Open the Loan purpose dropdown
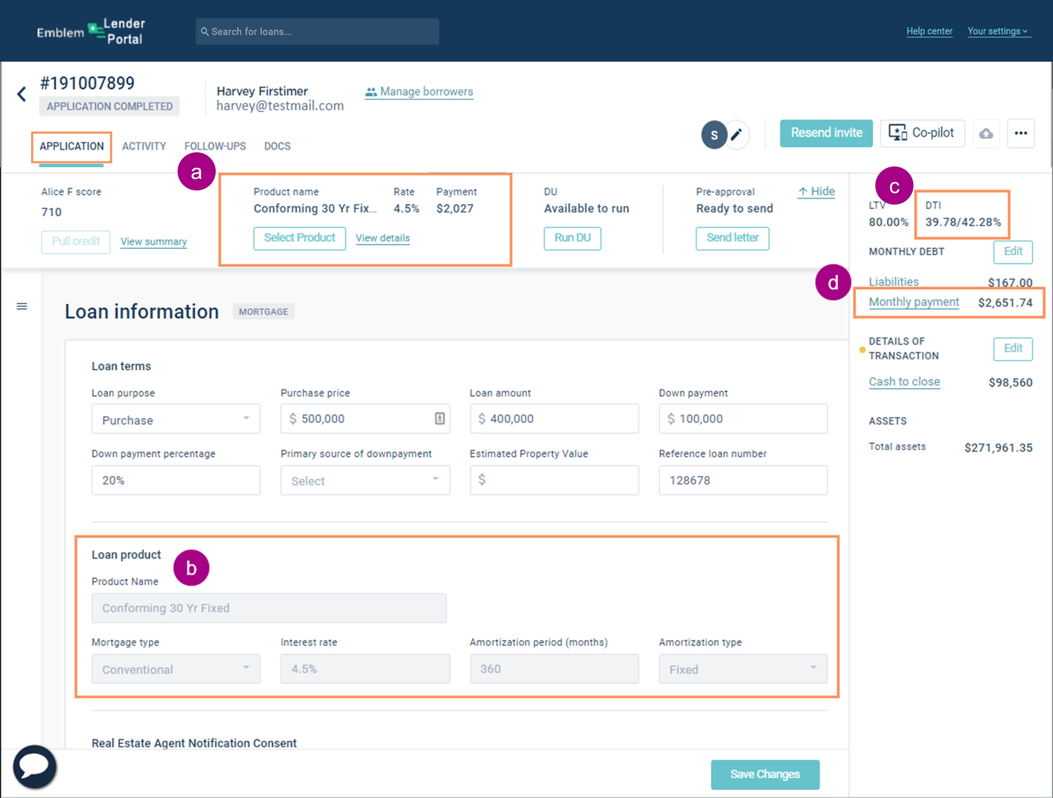 [x=176, y=419]
